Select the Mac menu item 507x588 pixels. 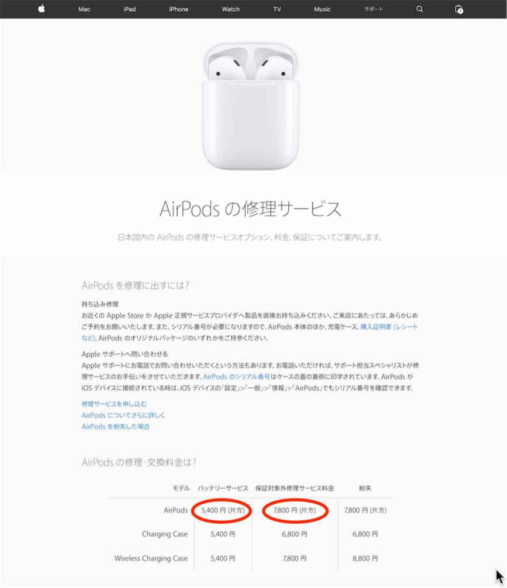point(84,9)
